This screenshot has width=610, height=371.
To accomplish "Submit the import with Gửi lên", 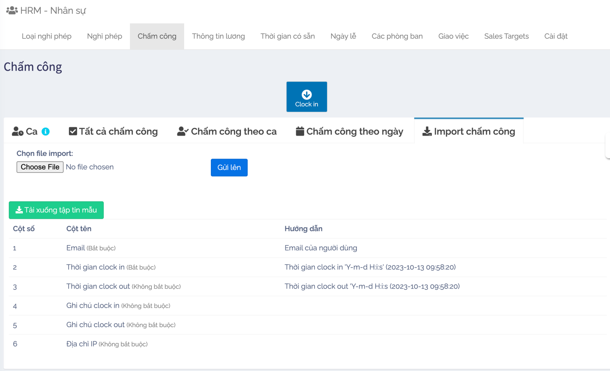I will pyautogui.click(x=229, y=167).
